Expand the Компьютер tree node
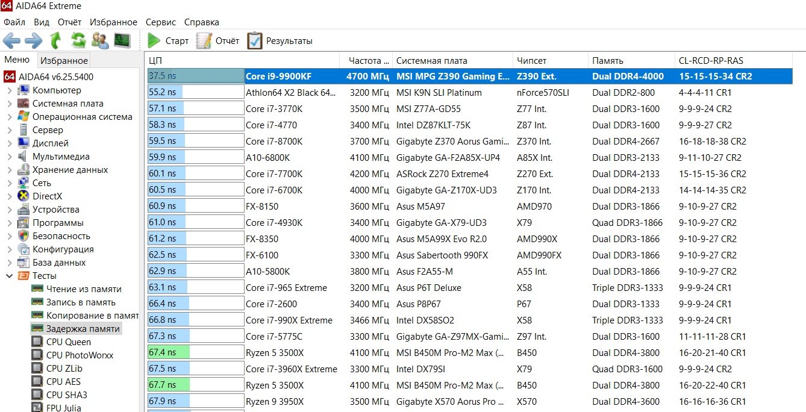The image size is (806, 412). 10,90
